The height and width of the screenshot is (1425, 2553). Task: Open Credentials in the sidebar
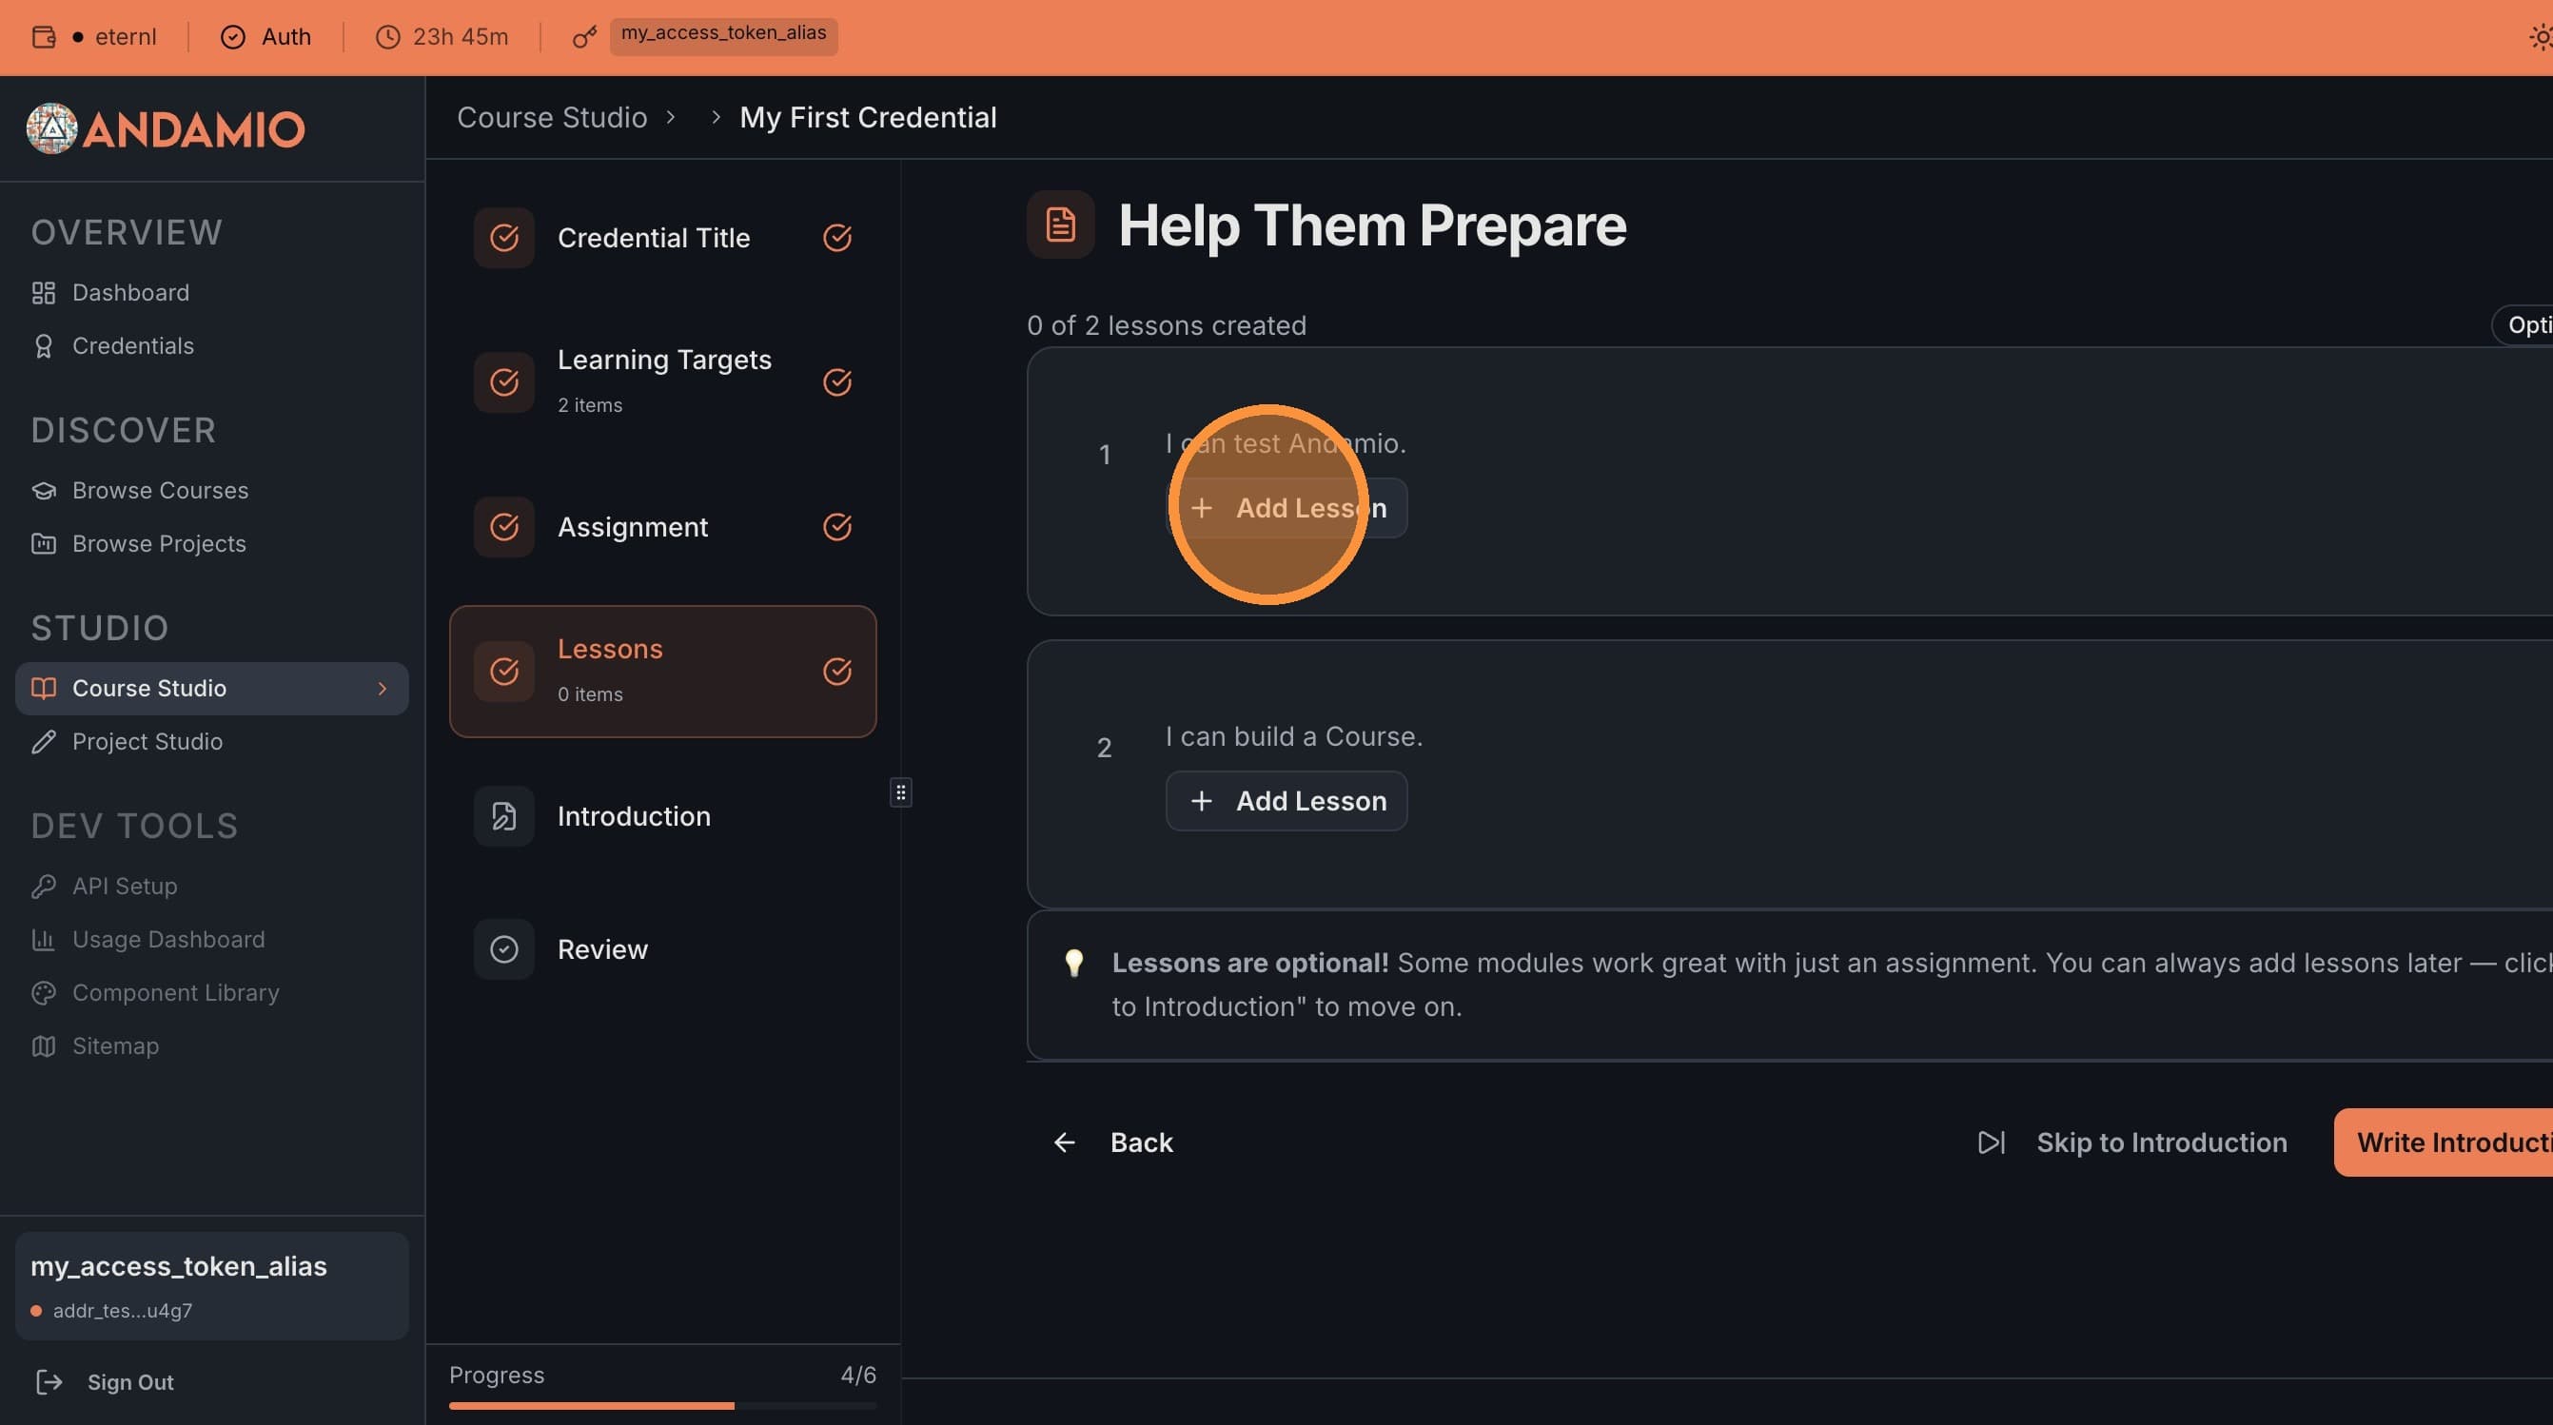tap(133, 346)
